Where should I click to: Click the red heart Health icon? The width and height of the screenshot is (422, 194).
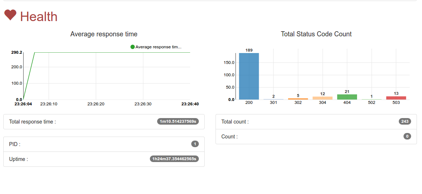pos(10,15)
